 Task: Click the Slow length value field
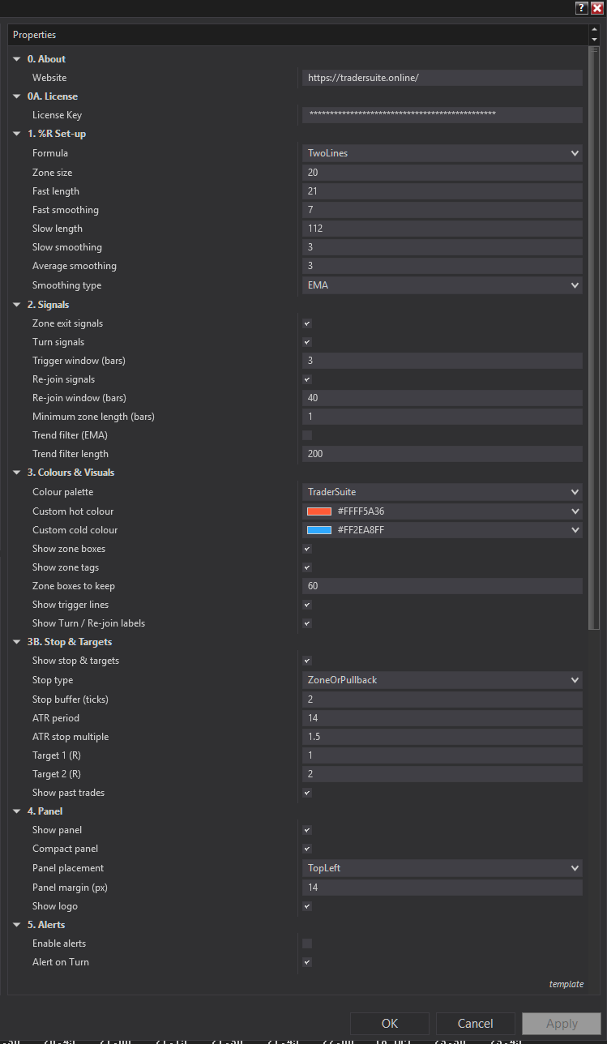(x=442, y=229)
